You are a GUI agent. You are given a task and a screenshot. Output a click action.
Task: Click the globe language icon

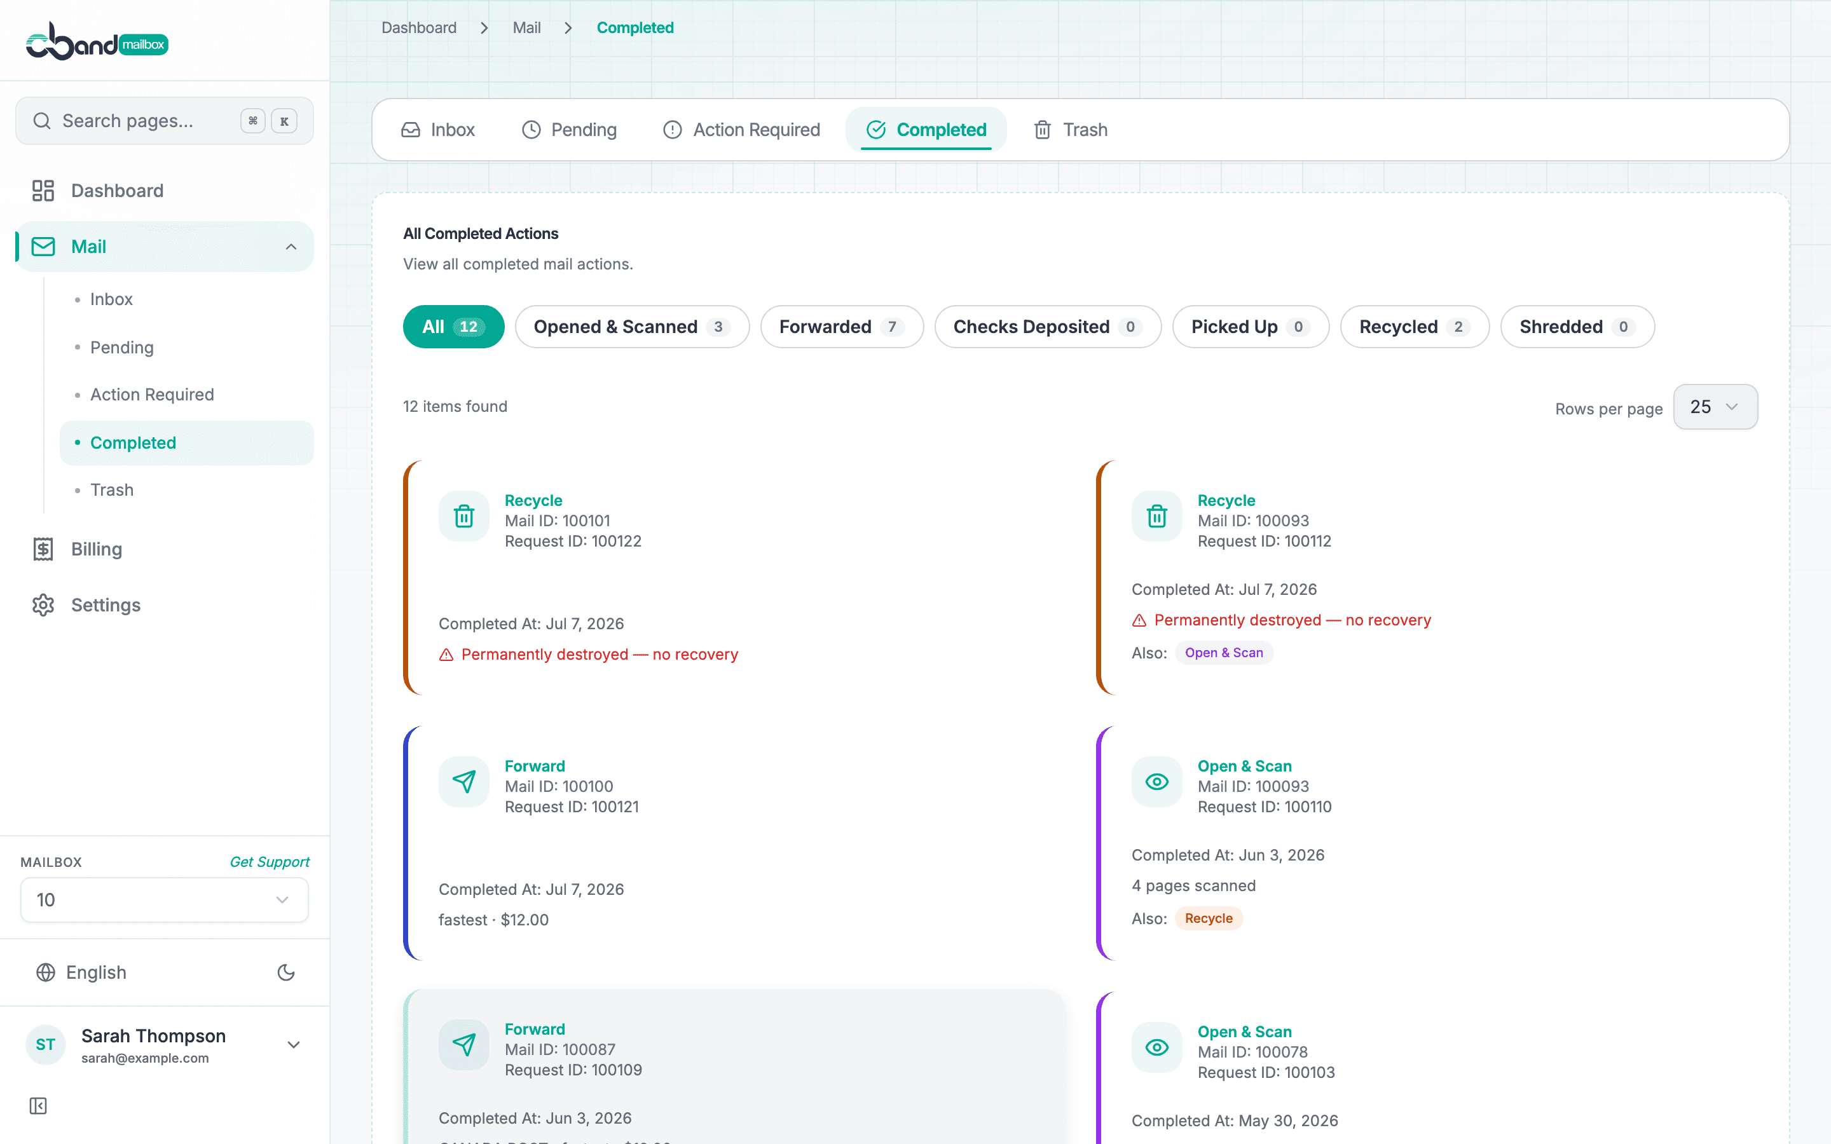[x=46, y=972]
